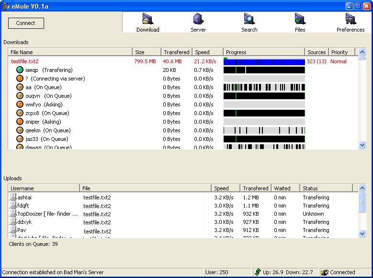Click the orange icon next to wwfyo
The width and height of the screenshot is (373, 278).
click(x=20, y=104)
